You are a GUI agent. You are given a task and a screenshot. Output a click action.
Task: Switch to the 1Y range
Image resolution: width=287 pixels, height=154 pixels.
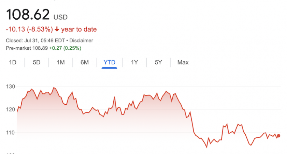[134, 62]
